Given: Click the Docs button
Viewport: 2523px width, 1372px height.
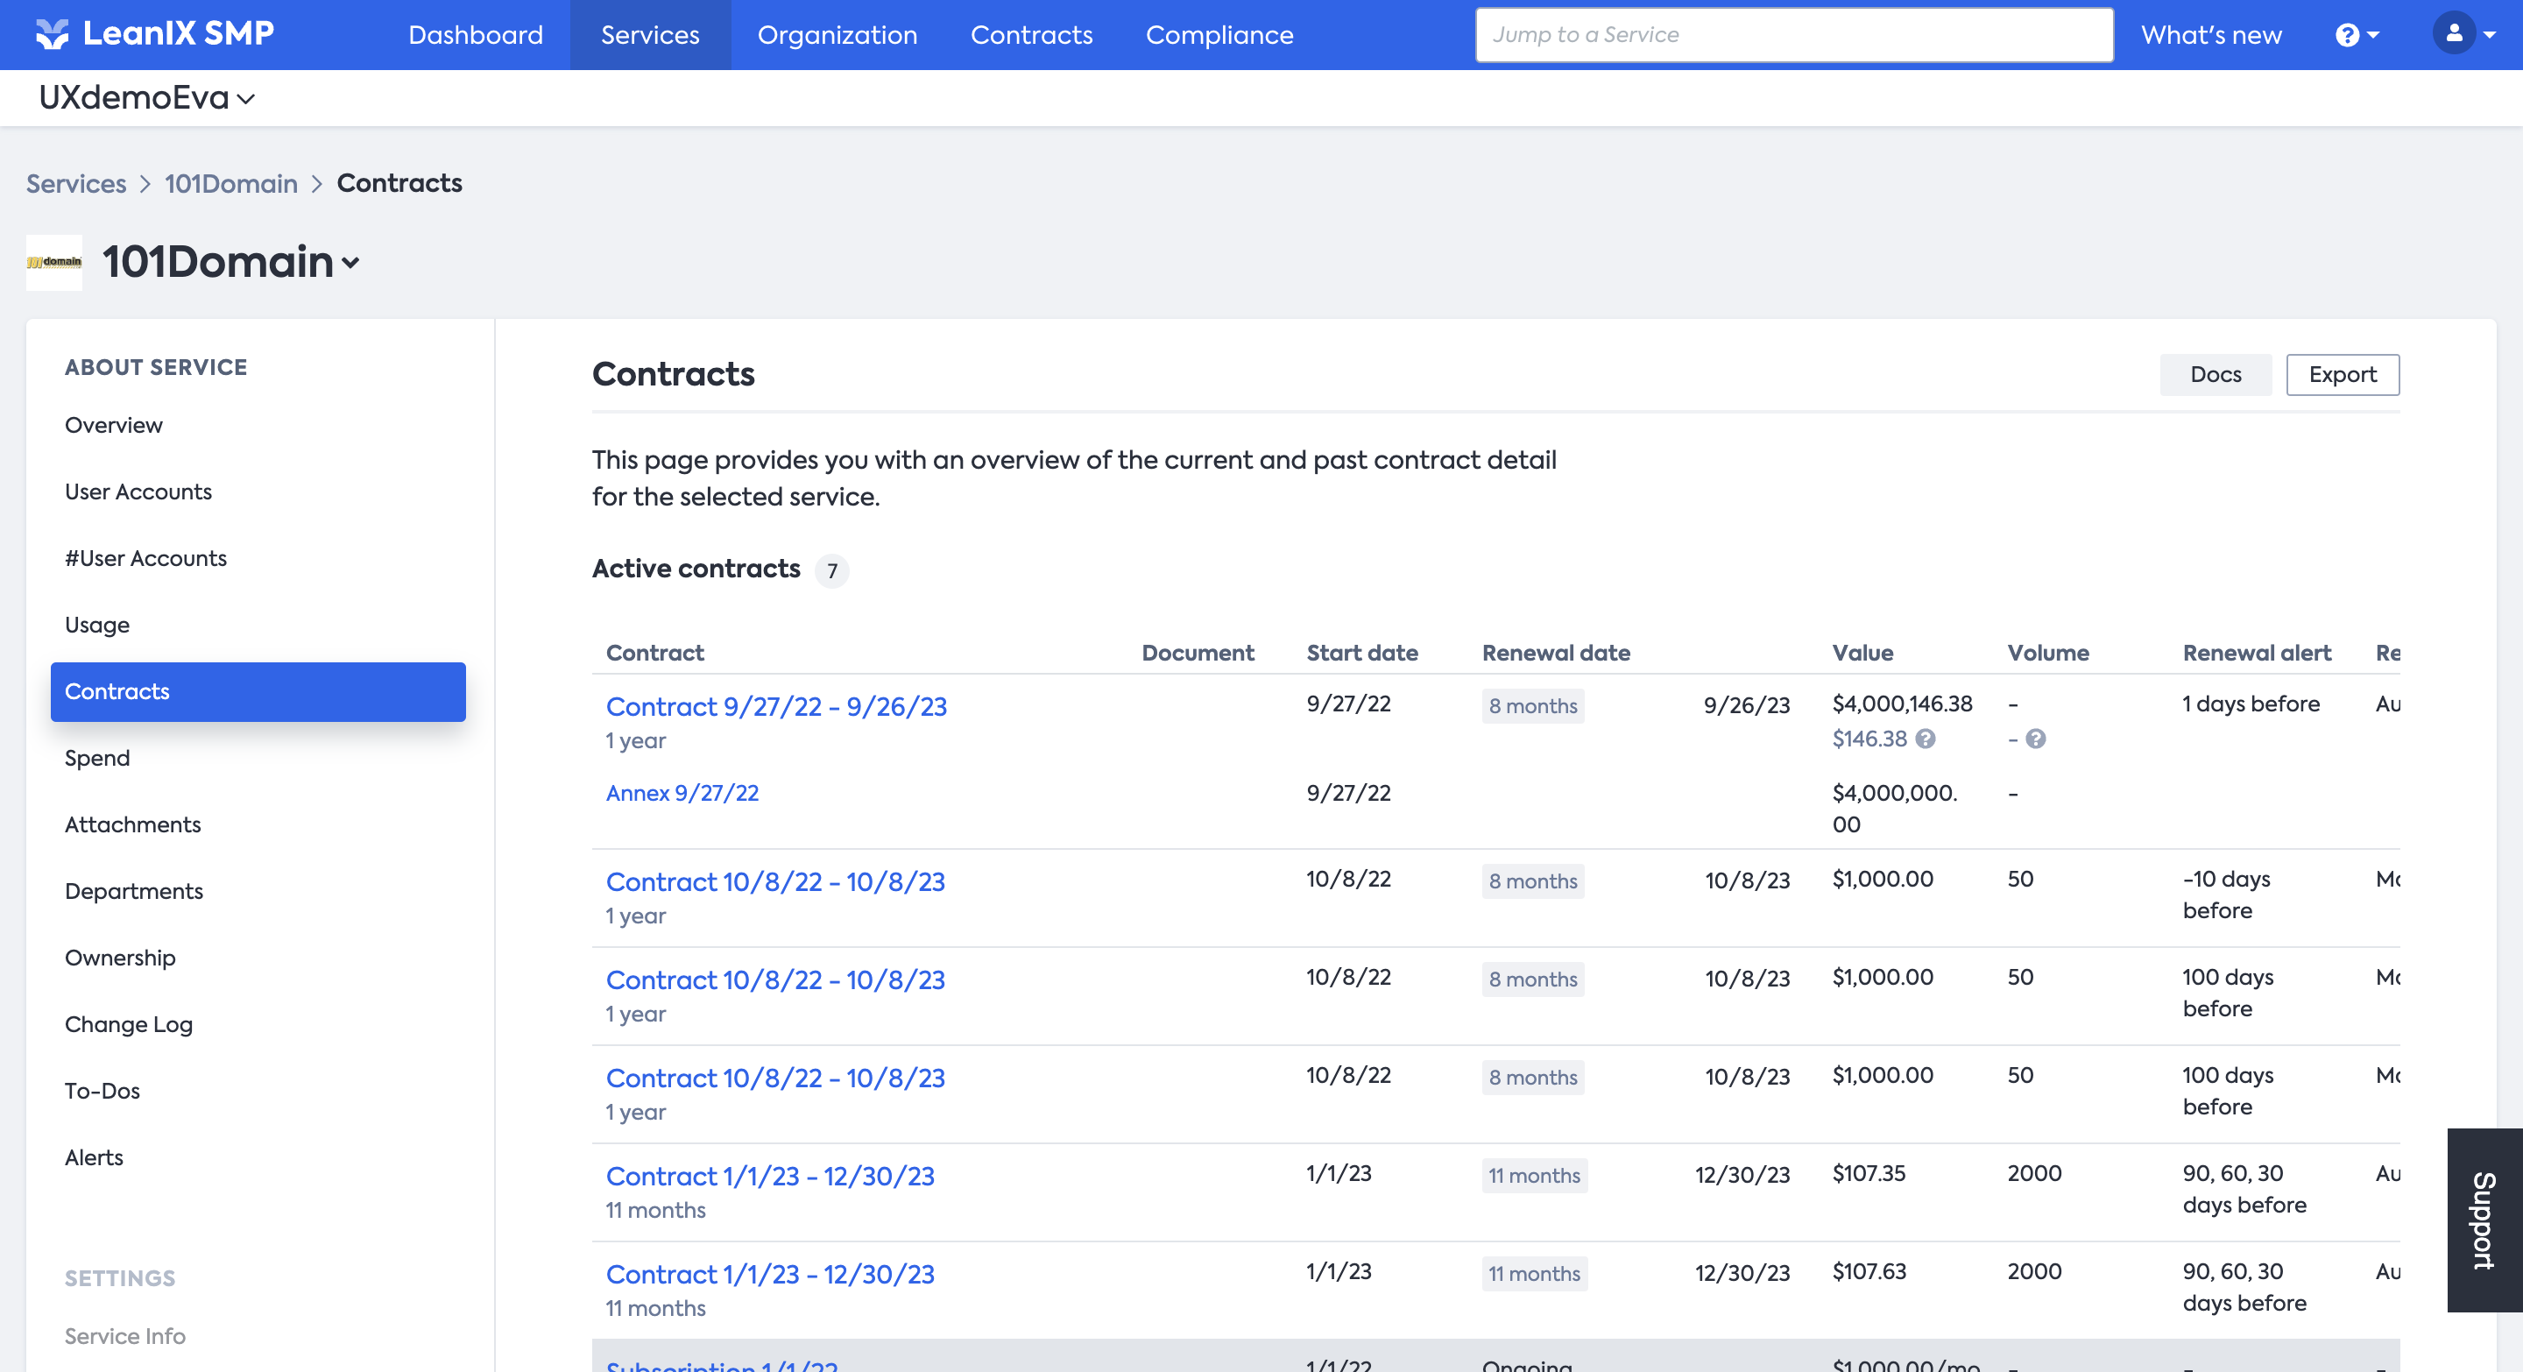Looking at the screenshot, I should tap(2215, 375).
